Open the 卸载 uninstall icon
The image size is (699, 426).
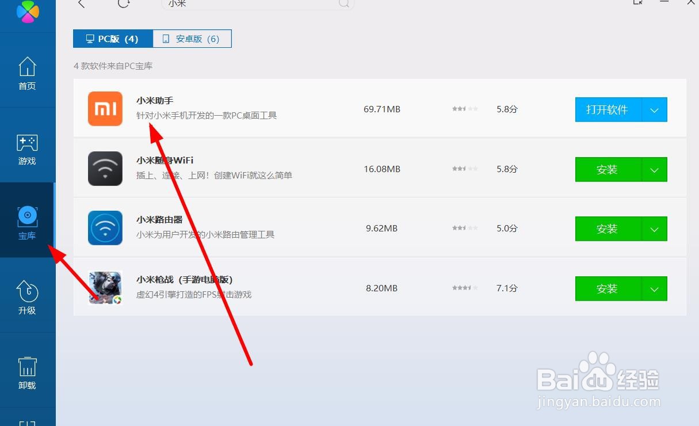pos(26,368)
